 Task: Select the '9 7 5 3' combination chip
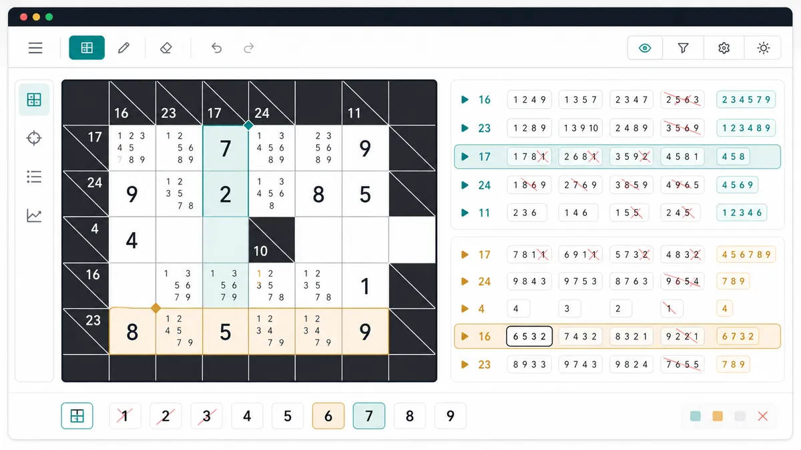[x=581, y=281]
